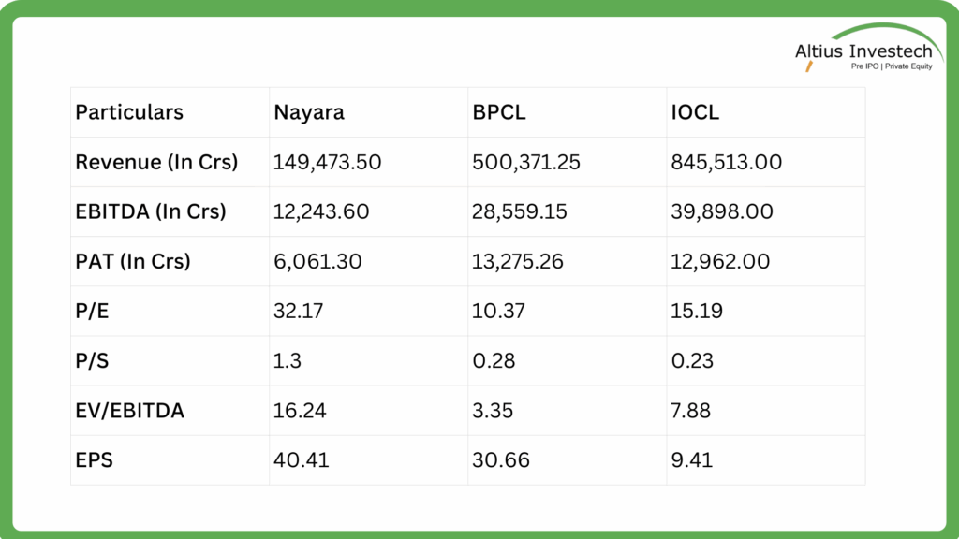The image size is (959, 539).
Task: Select the EPS row label
Action: [x=94, y=459]
